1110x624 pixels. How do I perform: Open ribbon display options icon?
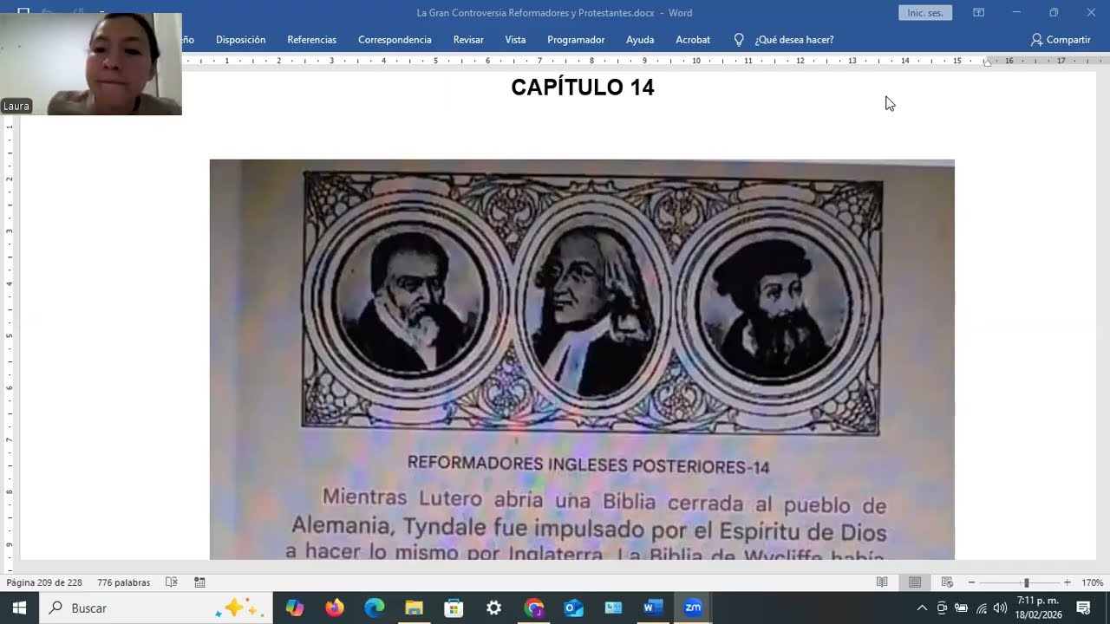coord(978,13)
